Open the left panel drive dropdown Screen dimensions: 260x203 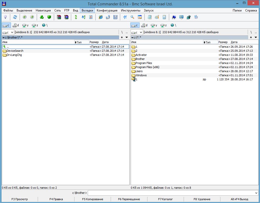(8, 32)
